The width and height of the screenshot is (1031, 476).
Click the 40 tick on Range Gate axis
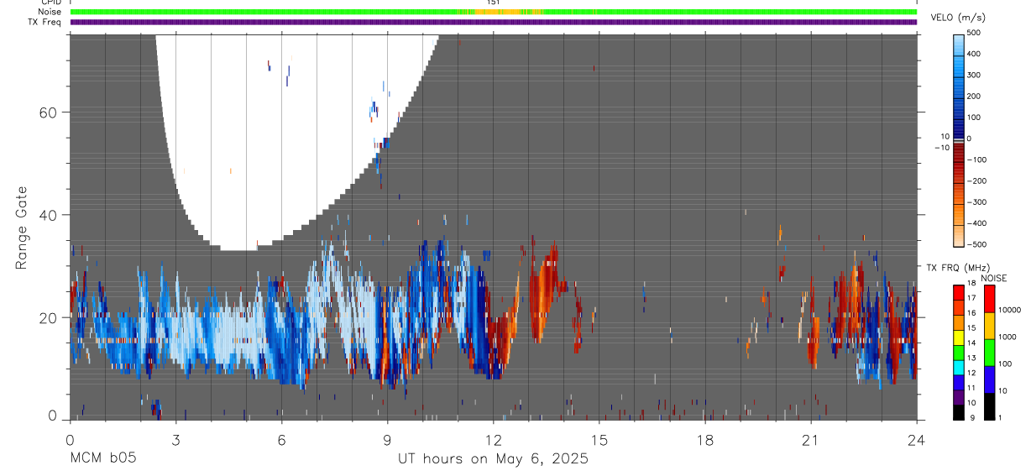[x=49, y=215]
